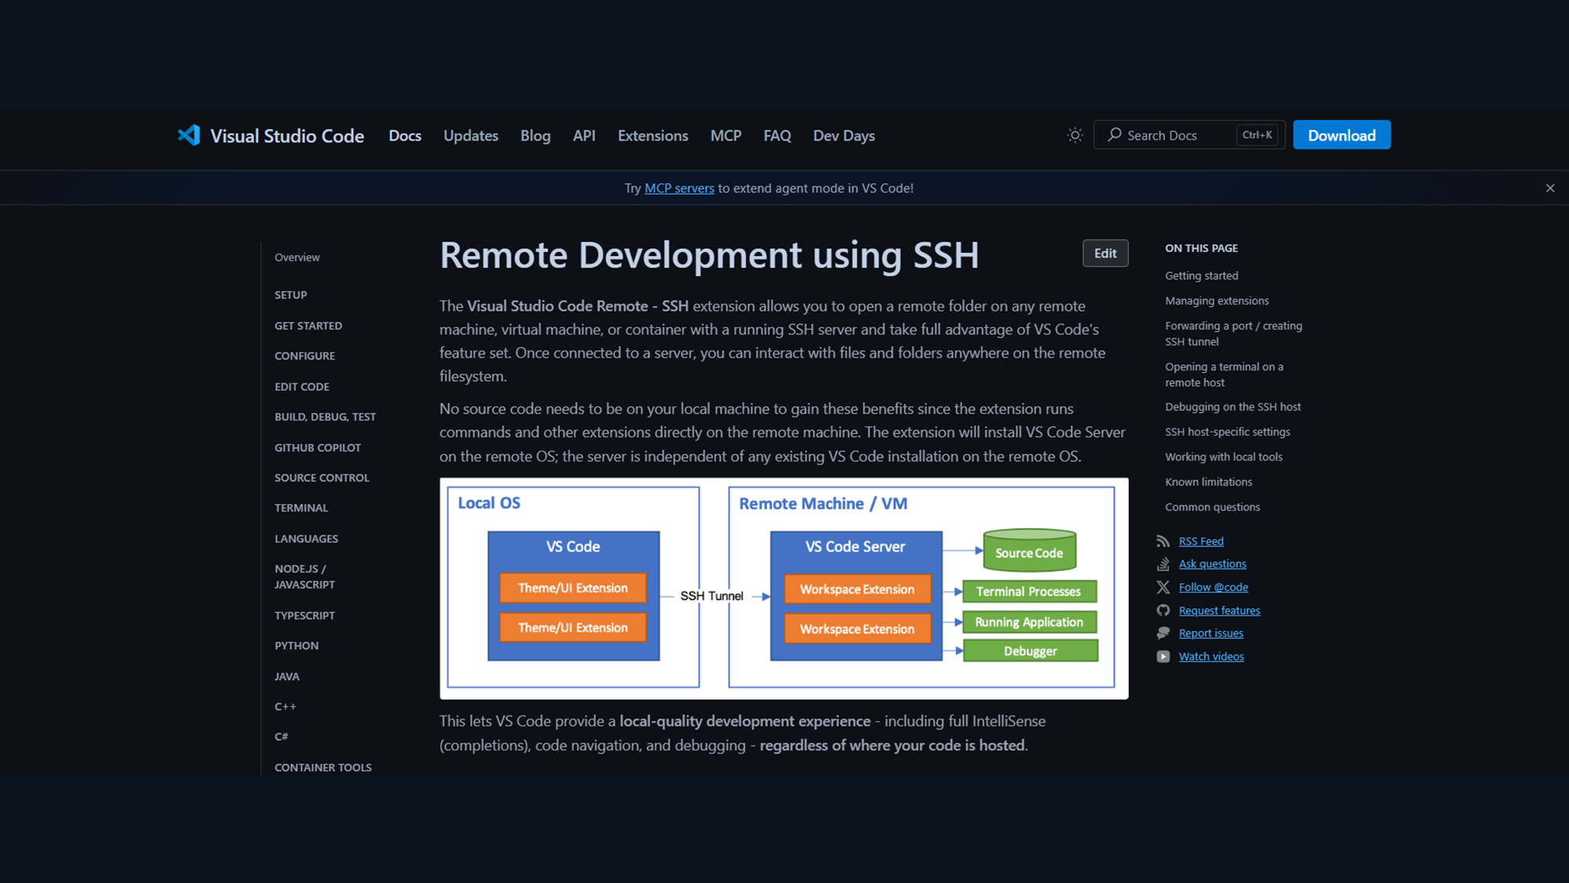Click the Visual Studio Code logo icon
This screenshot has width=1569, height=883.
click(x=189, y=136)
